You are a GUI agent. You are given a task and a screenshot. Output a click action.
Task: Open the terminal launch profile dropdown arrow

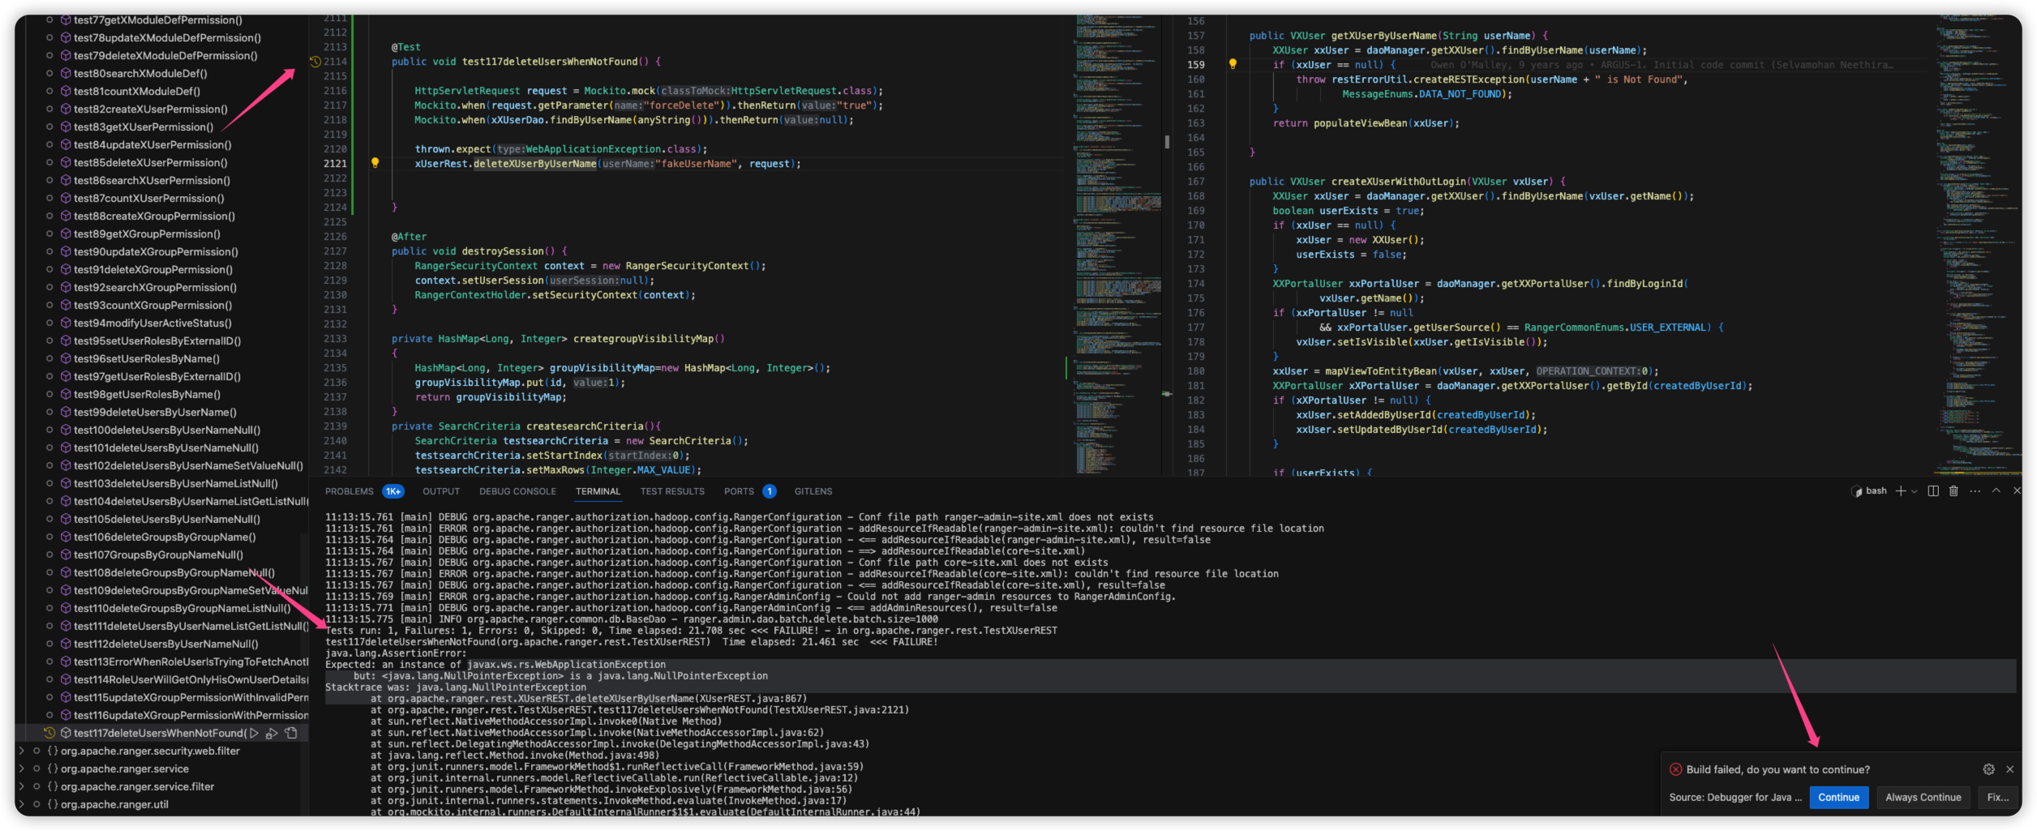pos(1915,491)
